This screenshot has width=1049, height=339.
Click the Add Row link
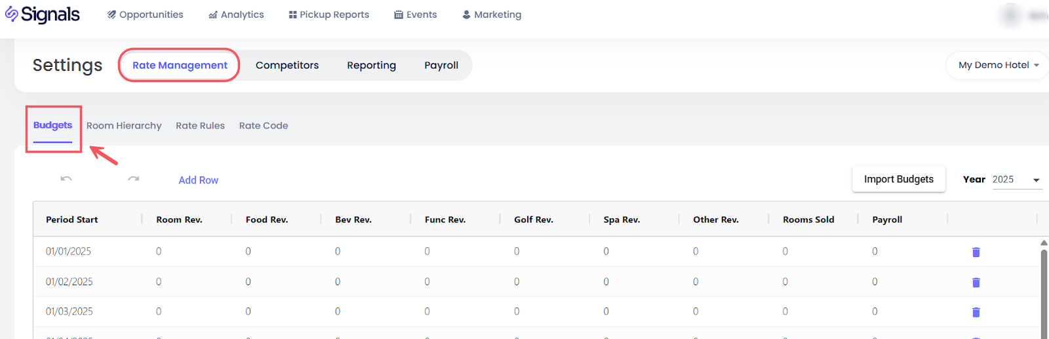(198, 180)
